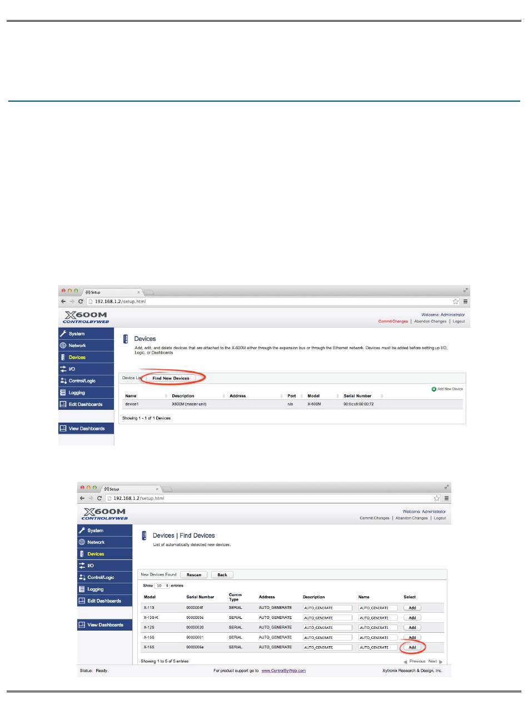Open the Show 10 entries dropdown
This screenshot has width=528, height=714.
[163, 586]
